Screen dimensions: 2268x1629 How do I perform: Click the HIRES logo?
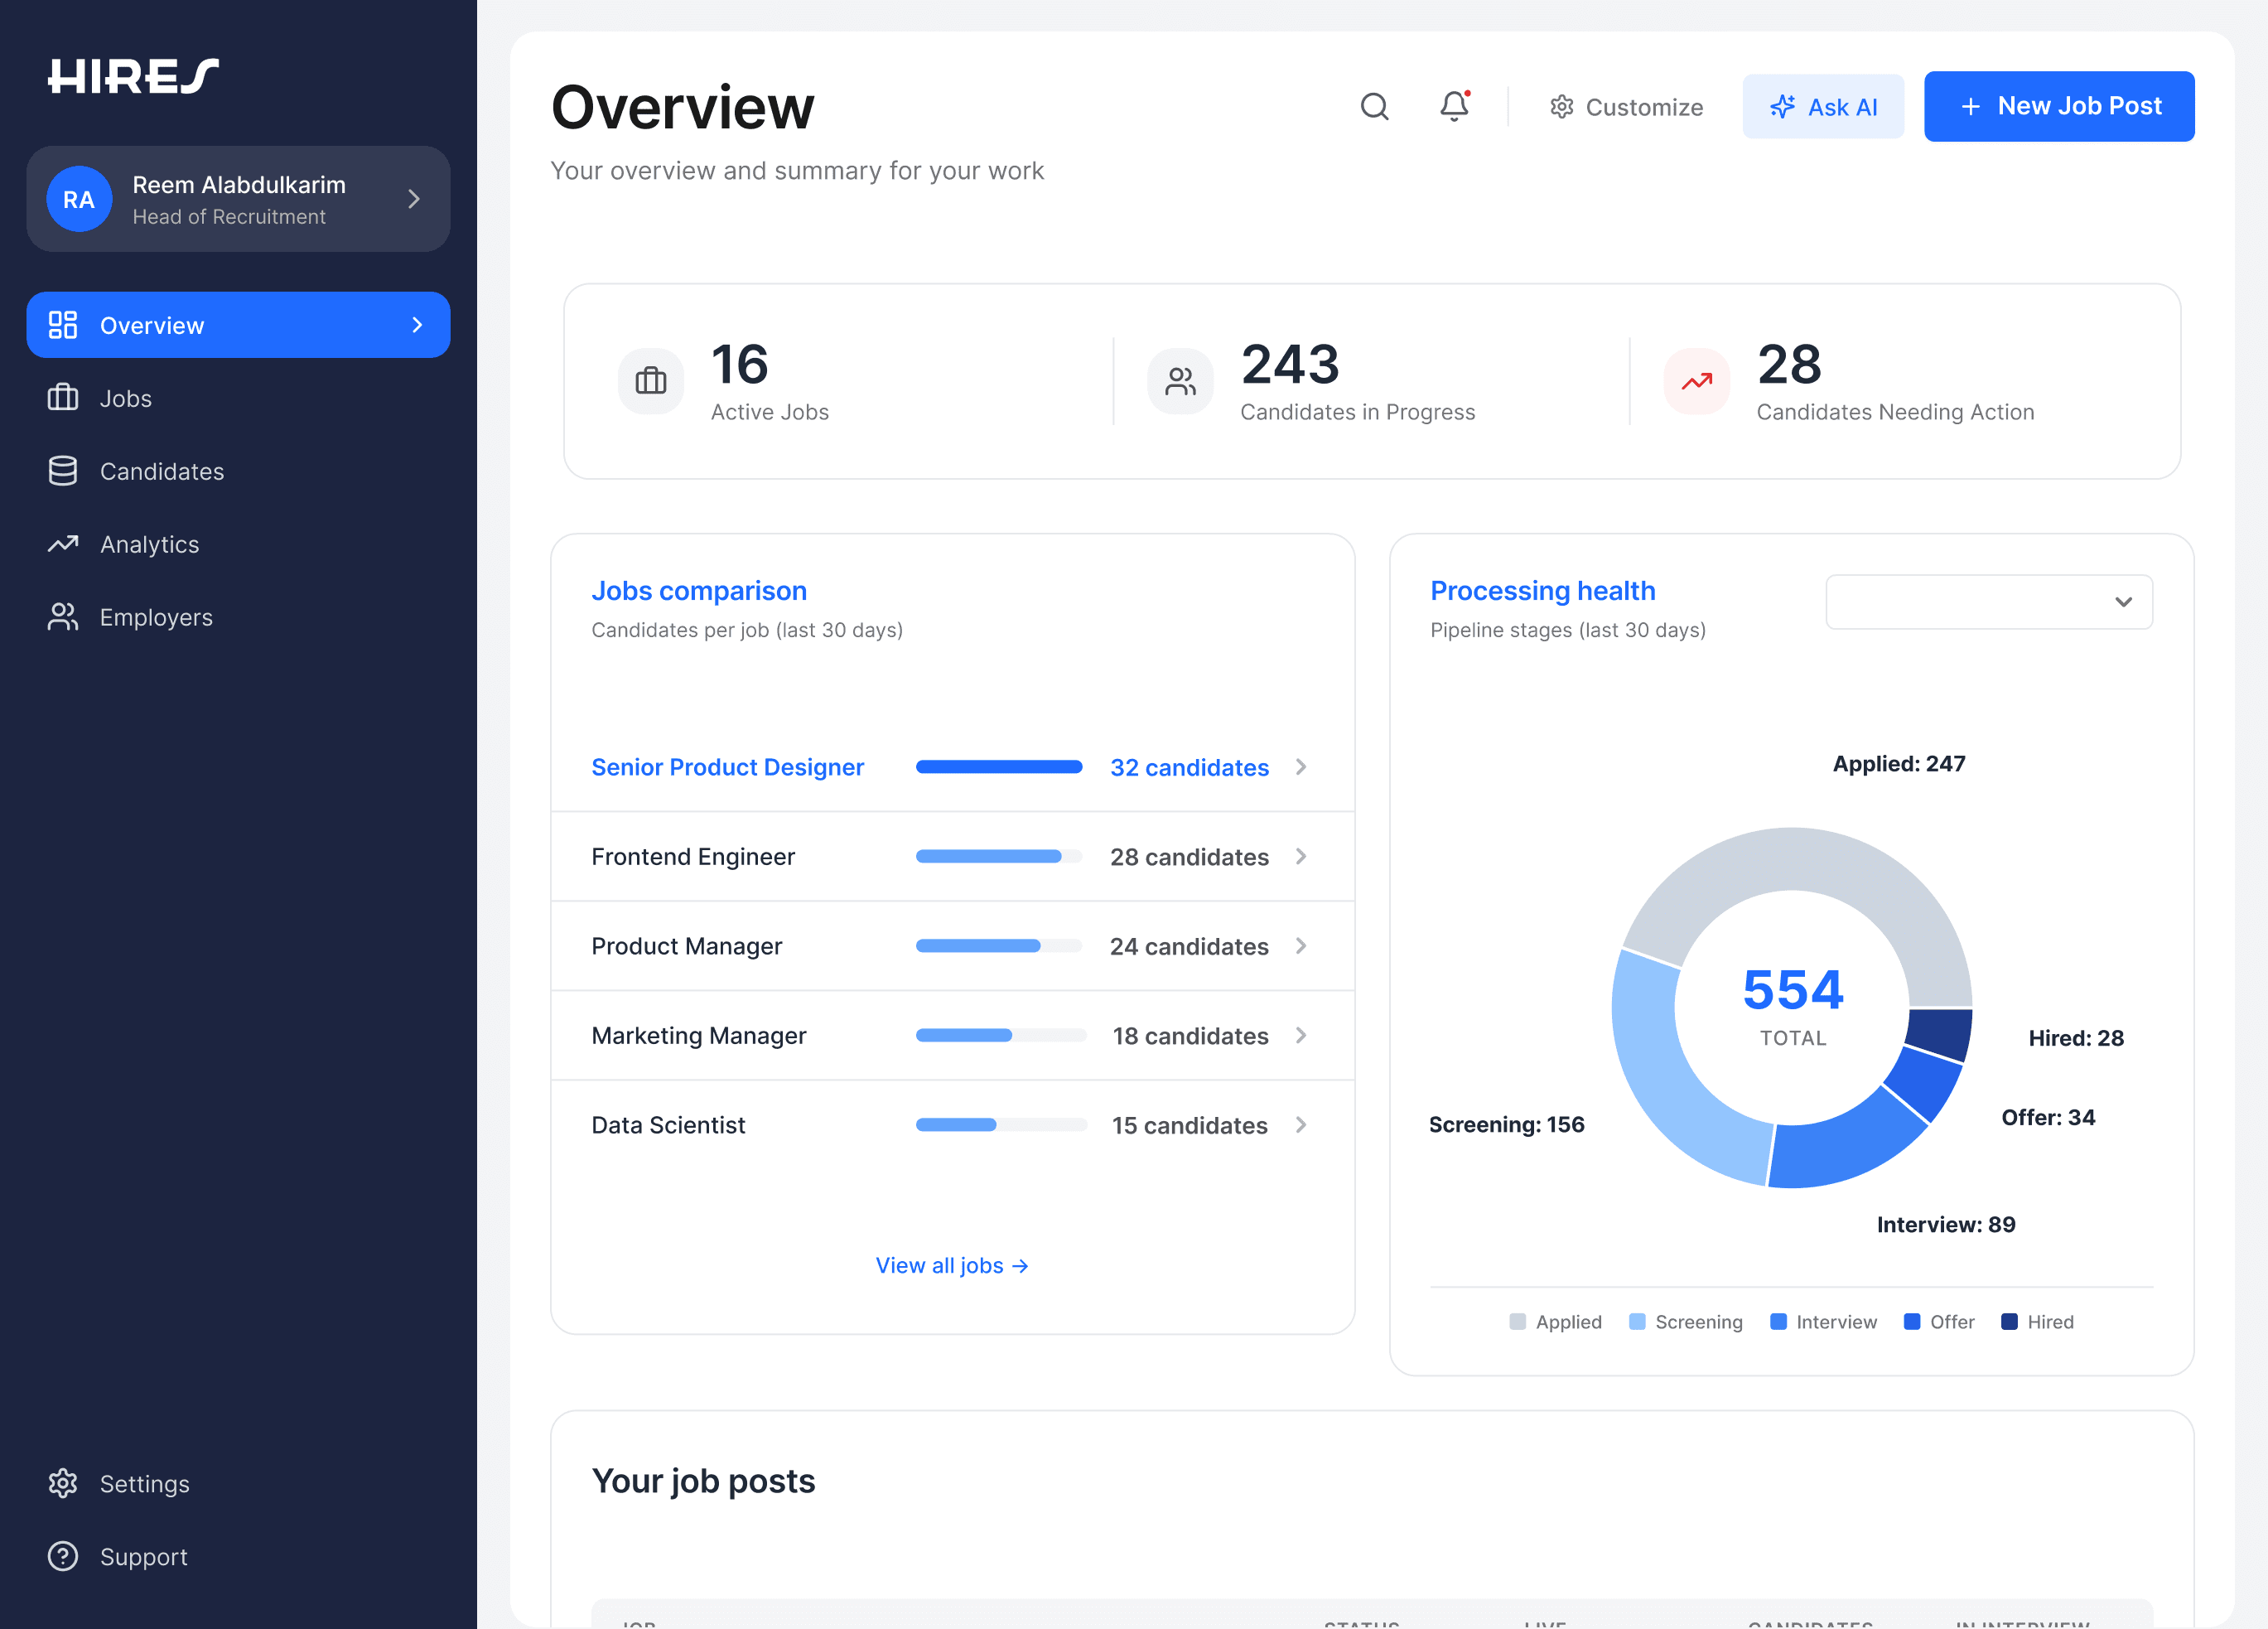point(133,76)
